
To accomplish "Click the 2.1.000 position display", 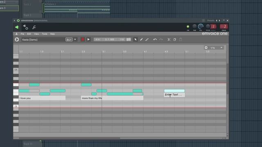I will point(110,40).
